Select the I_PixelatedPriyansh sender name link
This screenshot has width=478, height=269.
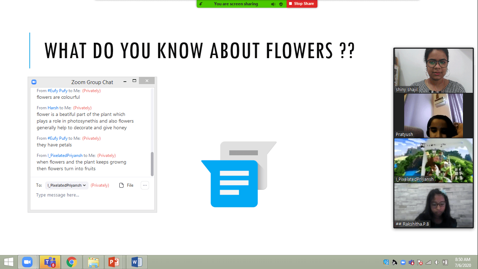click(x=65, y=156)
